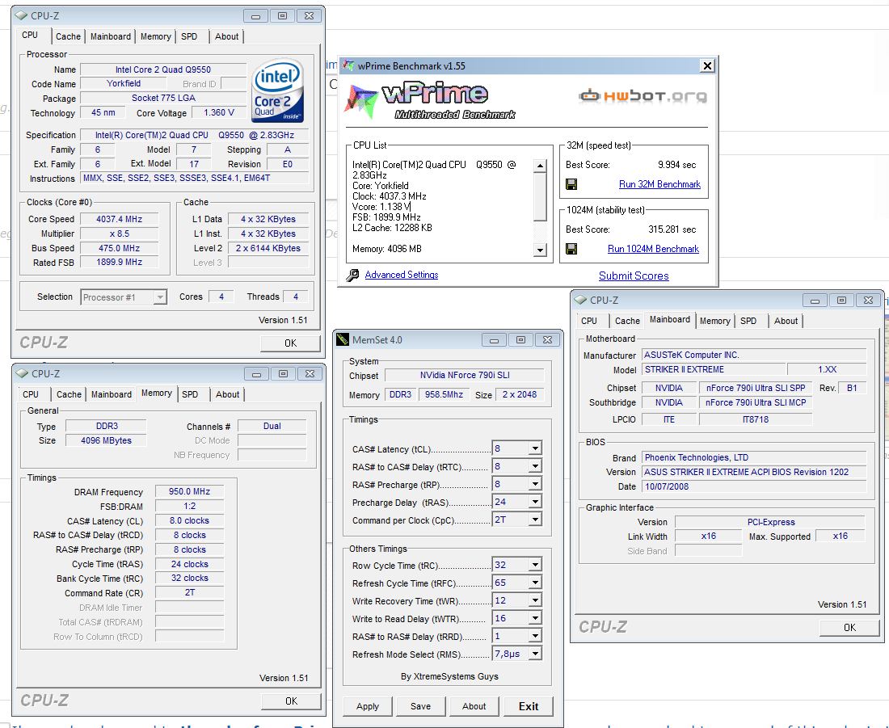Image resolution: width=889 pixels, height=728 pixels.
Task: Click the CPU List scroll up arrow
Action: [x=541, y=166]
